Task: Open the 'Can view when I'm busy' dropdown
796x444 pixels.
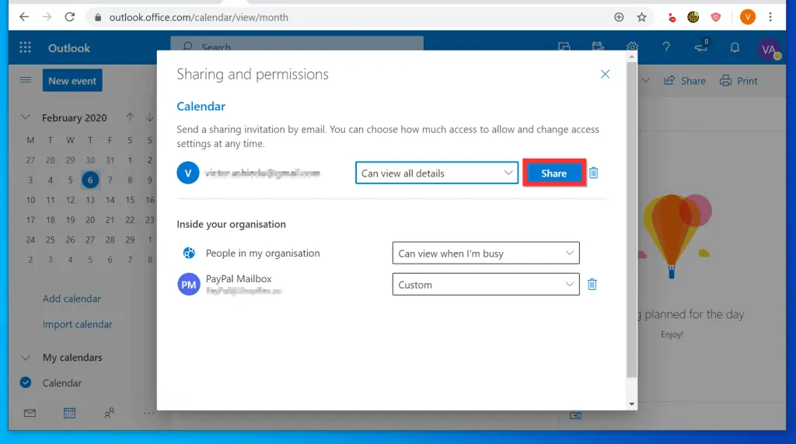Action: (486, 253)
